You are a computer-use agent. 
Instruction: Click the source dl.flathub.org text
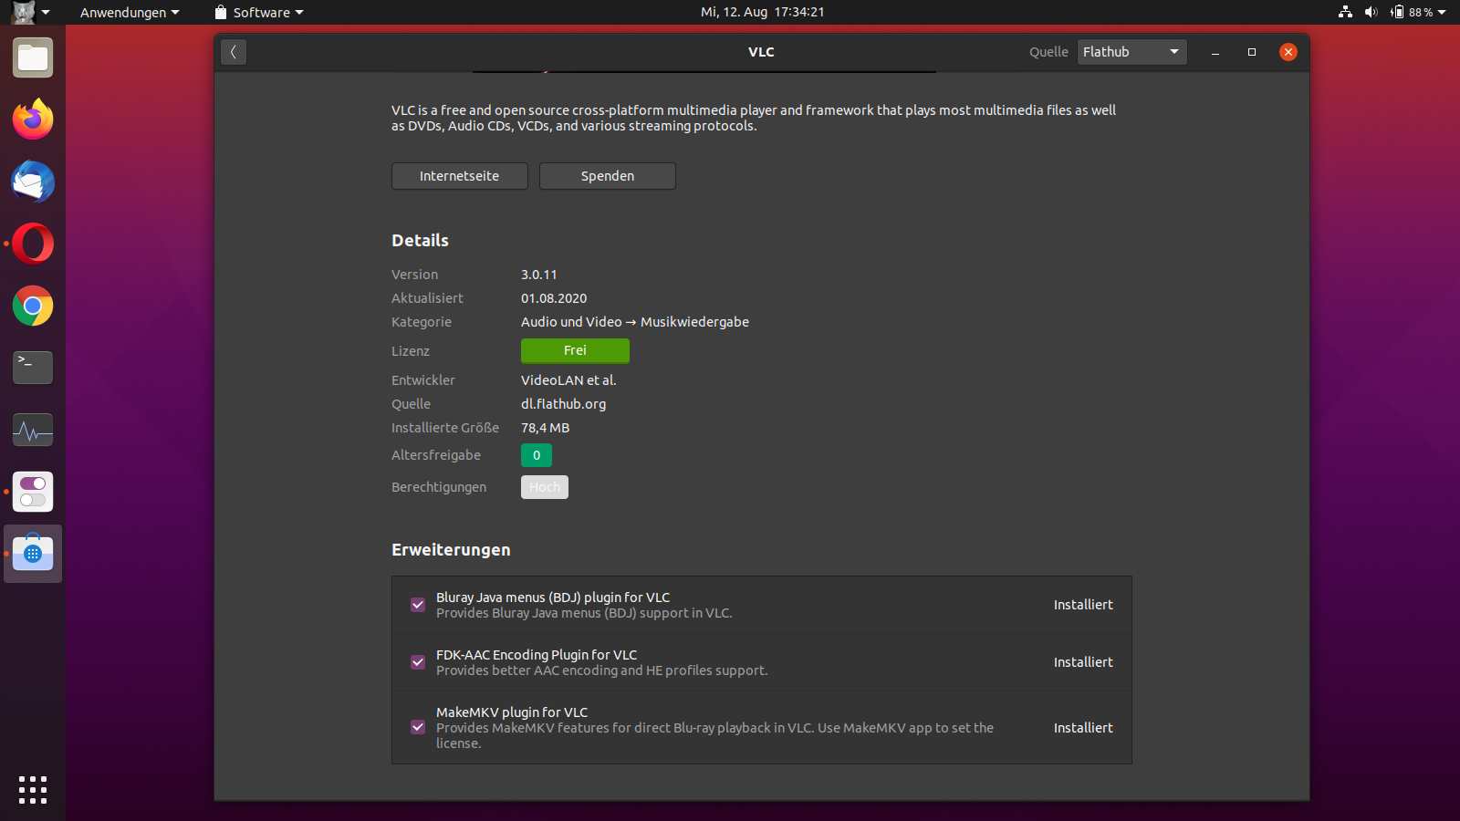pos(564,404)
